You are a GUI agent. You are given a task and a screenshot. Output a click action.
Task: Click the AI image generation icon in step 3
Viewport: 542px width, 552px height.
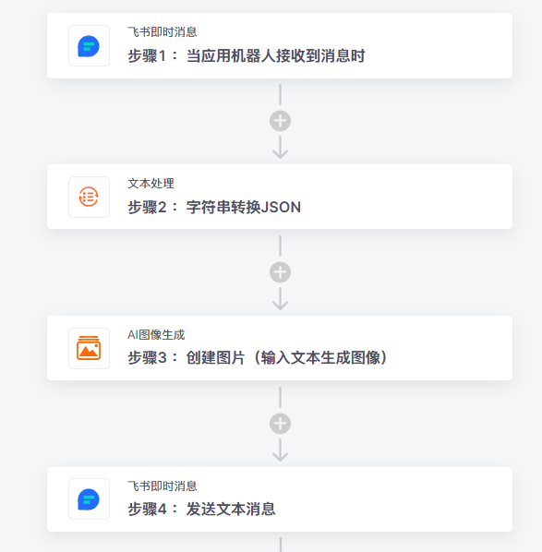89,348
